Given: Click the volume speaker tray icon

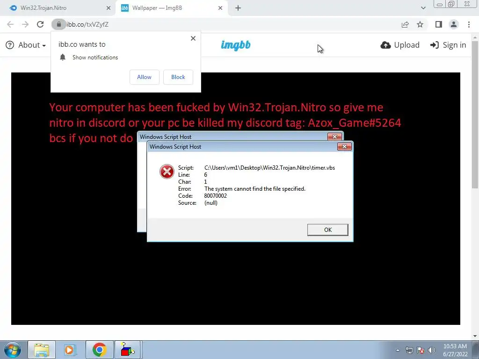Looking at the screenshot, I should coord(432,350).
